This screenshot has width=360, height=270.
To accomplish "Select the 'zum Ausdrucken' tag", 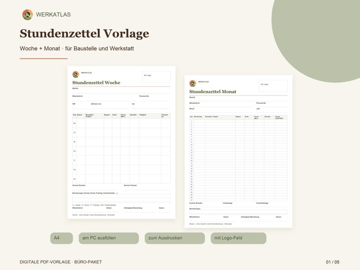I will point(175,238).
